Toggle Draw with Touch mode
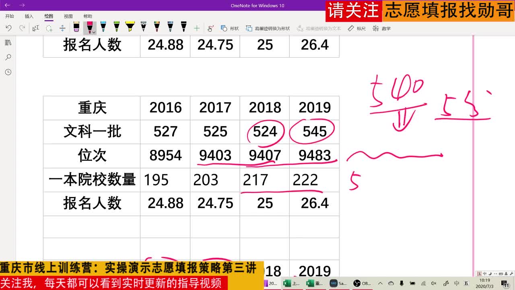Viewport: 515px width, 290px height. [x=210, y=28]
